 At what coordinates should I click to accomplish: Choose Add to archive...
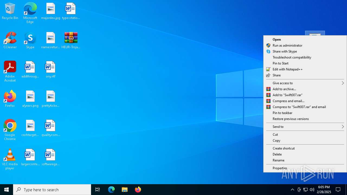(x=305, y=89)
